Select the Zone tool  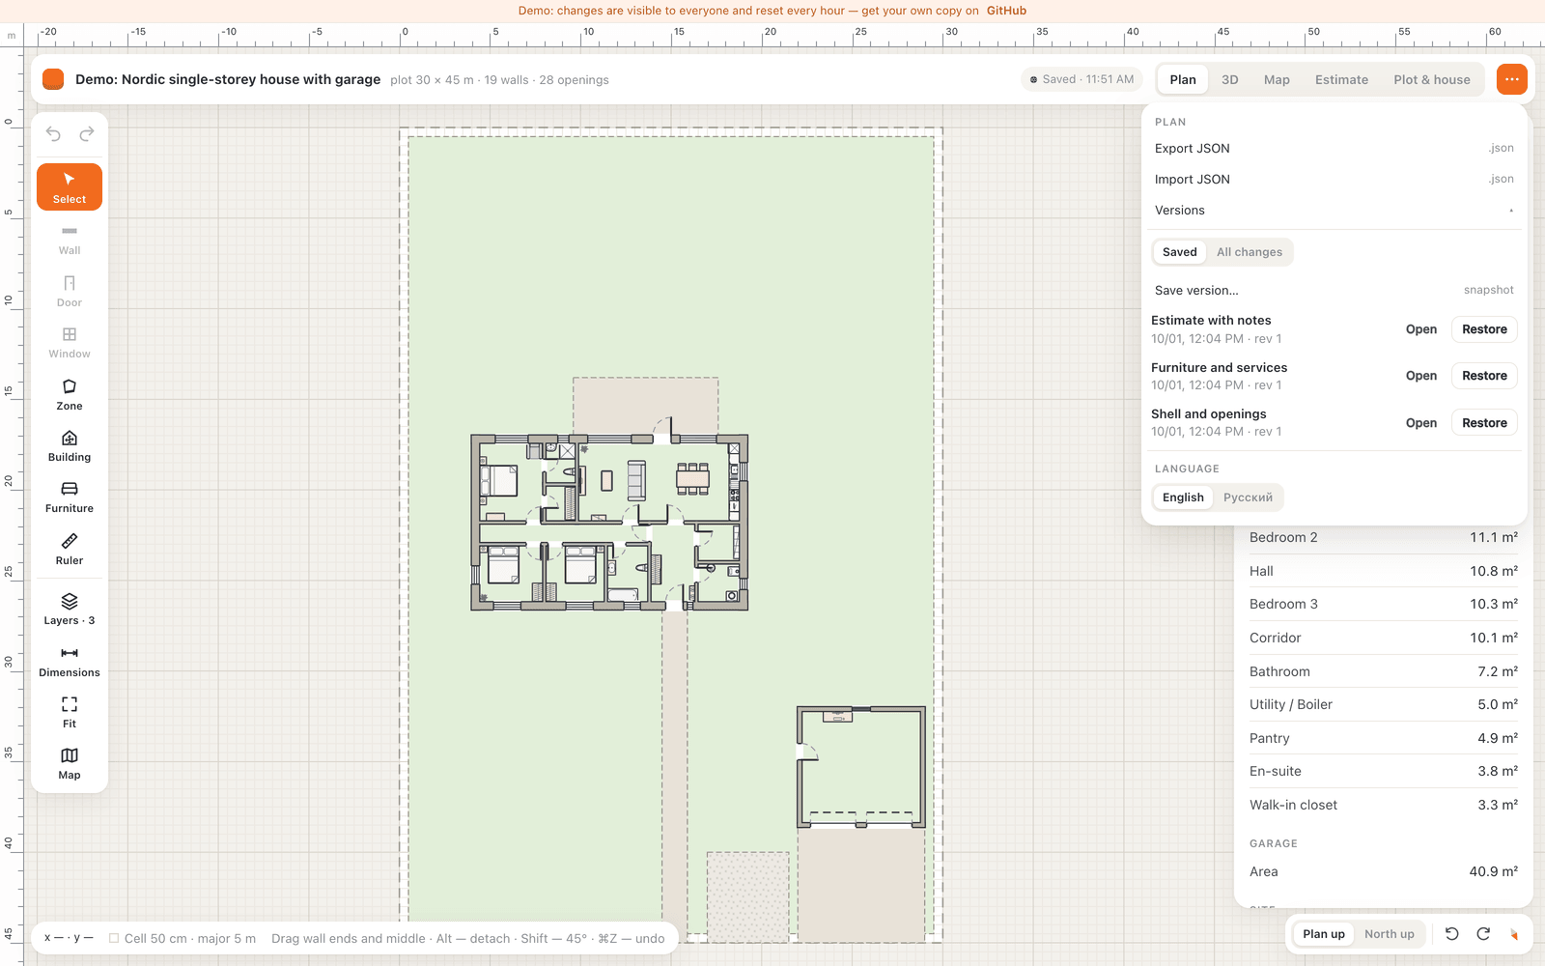70,394
